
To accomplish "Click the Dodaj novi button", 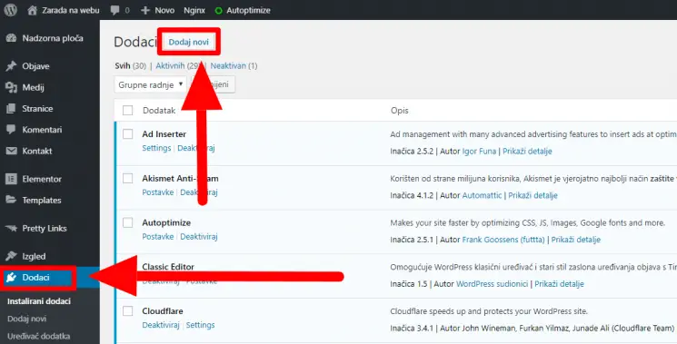I will tap(189, 42).
